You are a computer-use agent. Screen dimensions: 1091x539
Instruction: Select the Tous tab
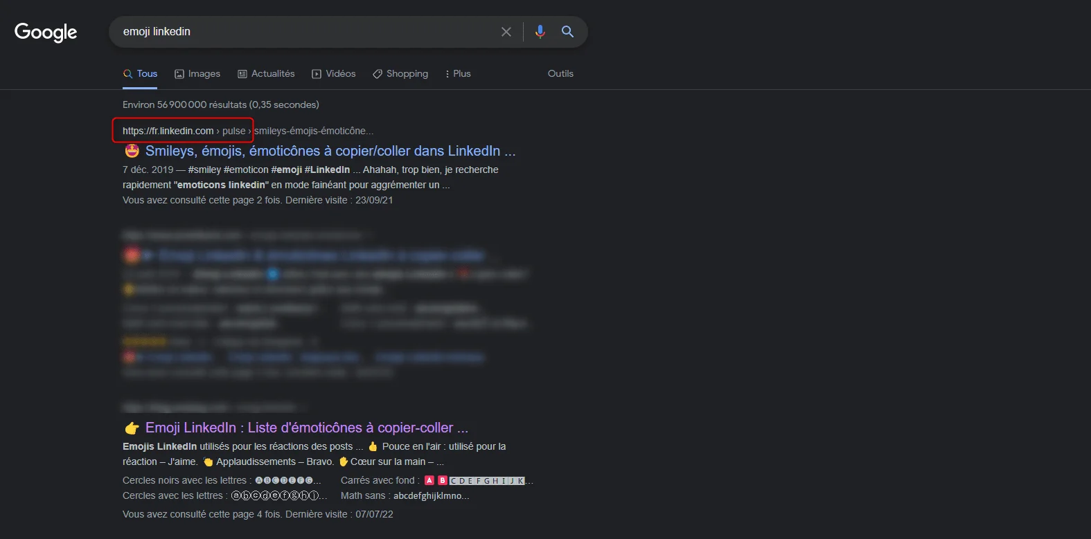click(x=140, y=74)
